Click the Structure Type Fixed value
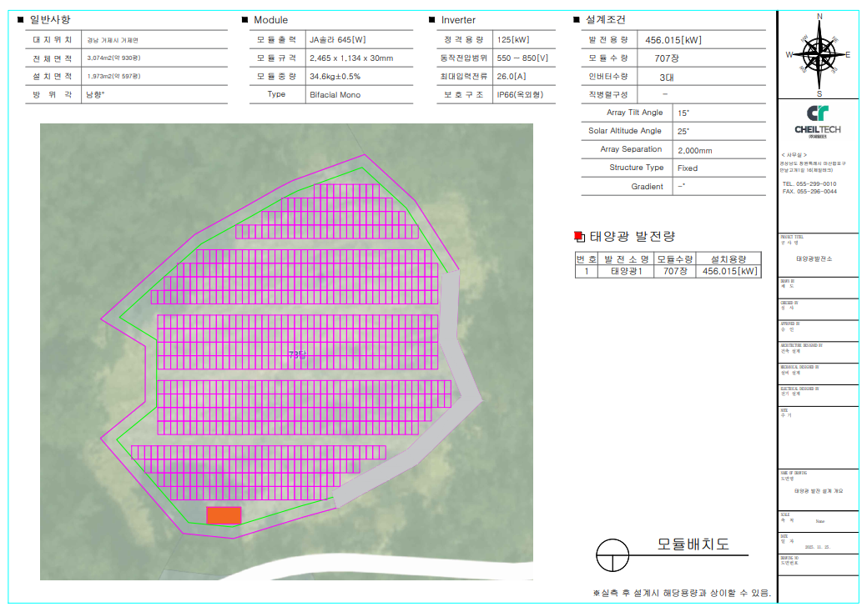 [x=688, y=168]
